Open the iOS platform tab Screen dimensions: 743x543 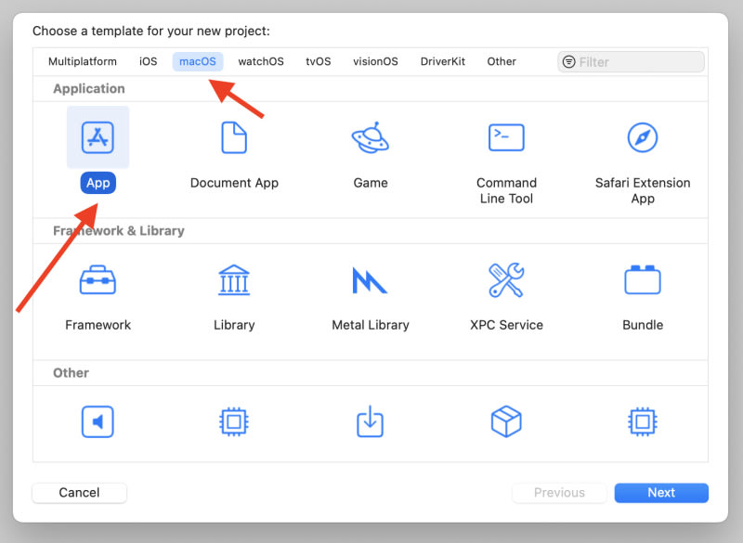point(149,62)
